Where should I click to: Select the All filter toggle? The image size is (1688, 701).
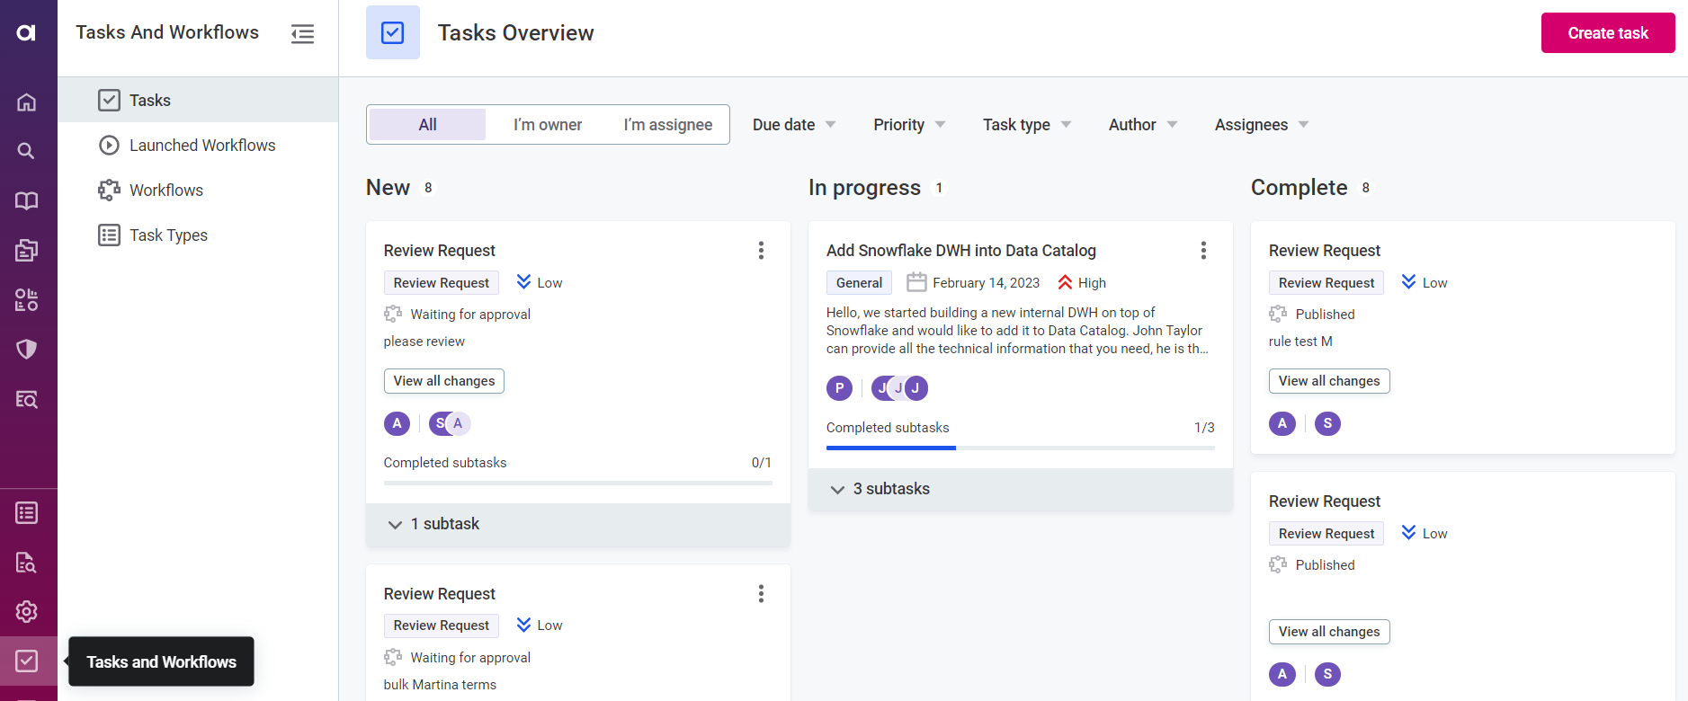coord(427,125)
